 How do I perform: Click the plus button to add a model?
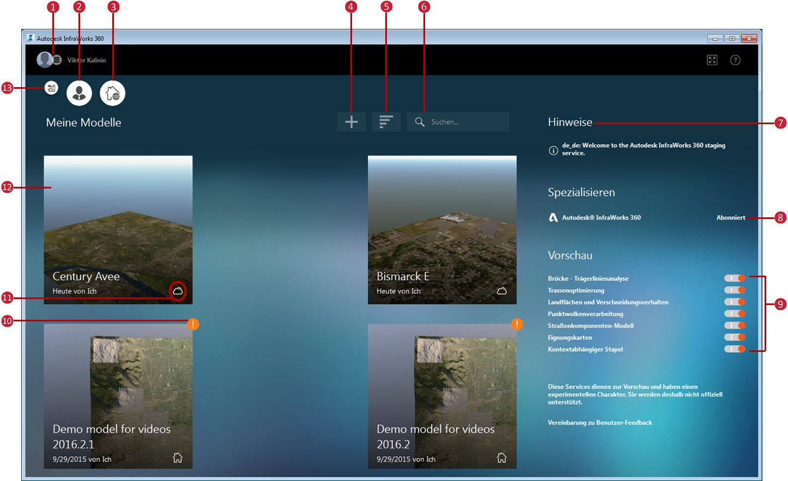tap(351, 121)
